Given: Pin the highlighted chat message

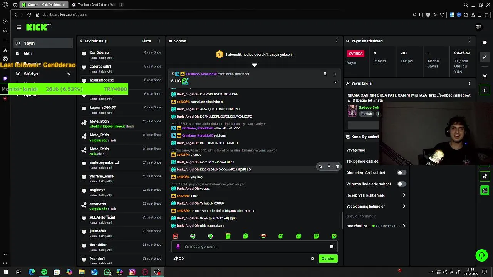Looking at the screenshot, I should tap(329, 167).
